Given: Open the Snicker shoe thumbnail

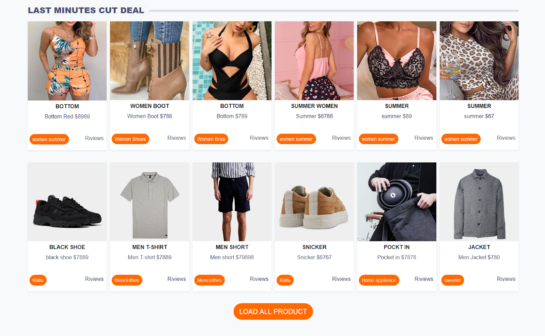Looking at the screenshot, I should click(x=314, y=202).
